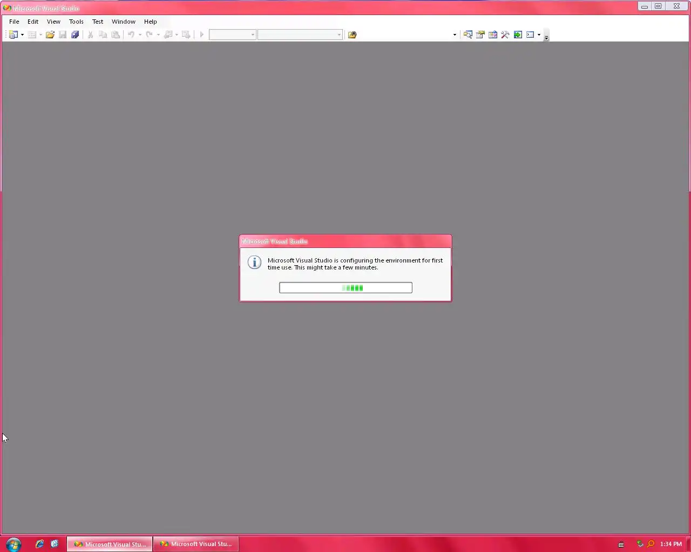Click the network tray icon
Viewport: 691px width, 552px height.
640,544
